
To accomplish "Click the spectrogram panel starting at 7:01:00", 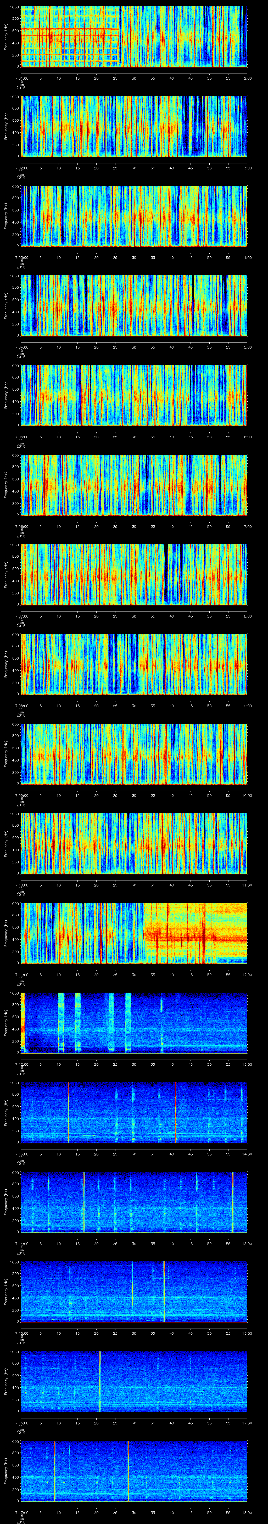I will [134, 37].
